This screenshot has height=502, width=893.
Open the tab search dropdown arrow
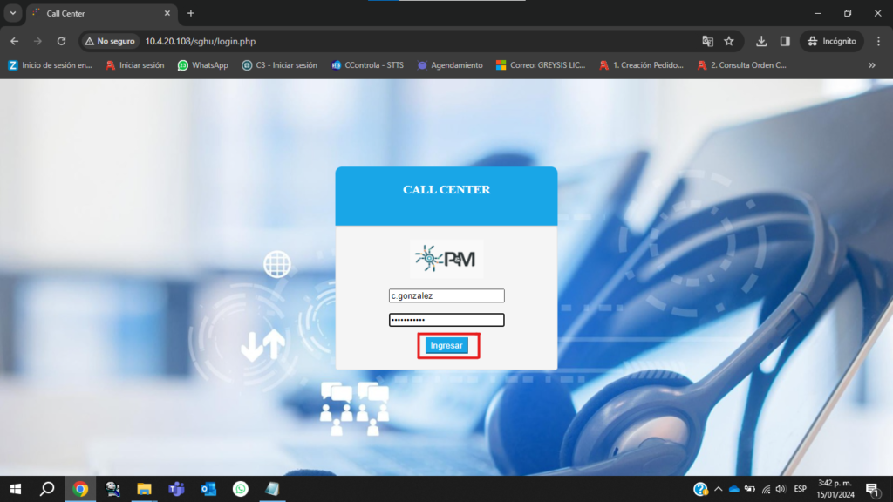point(13,13)
